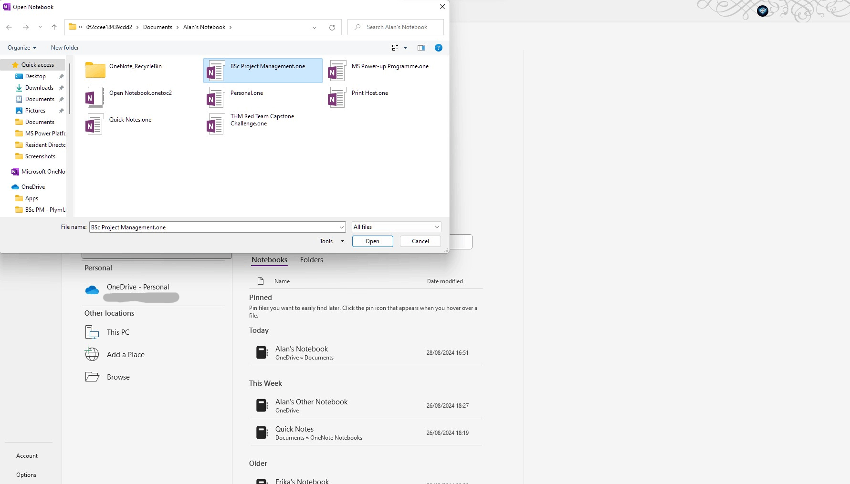
Task: Open Options in OneNote backstage
Action: coord(26,475)
